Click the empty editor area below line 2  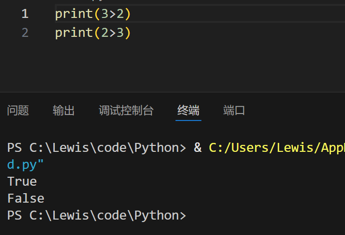click(x=174, y=65)
